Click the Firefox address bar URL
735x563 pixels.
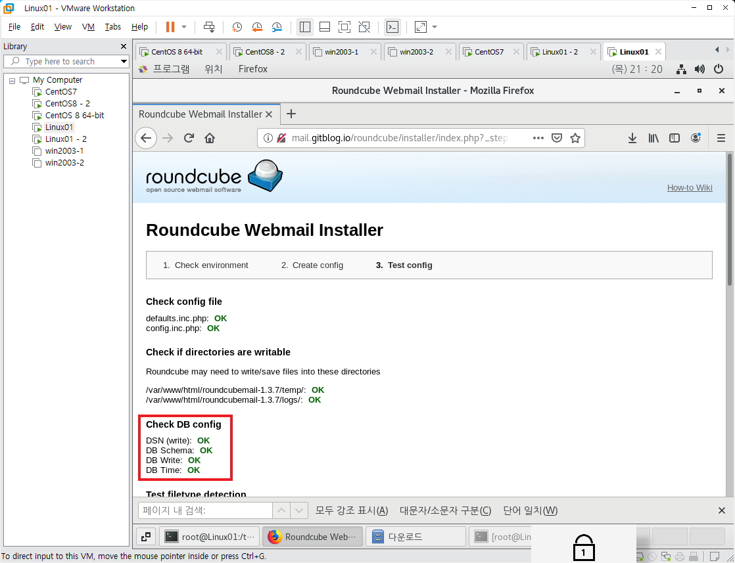point(399,138)
